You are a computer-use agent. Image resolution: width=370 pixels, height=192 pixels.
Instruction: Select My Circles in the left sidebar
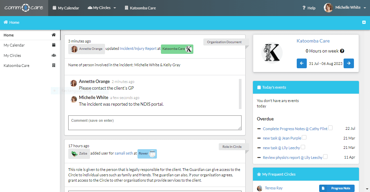12,56
